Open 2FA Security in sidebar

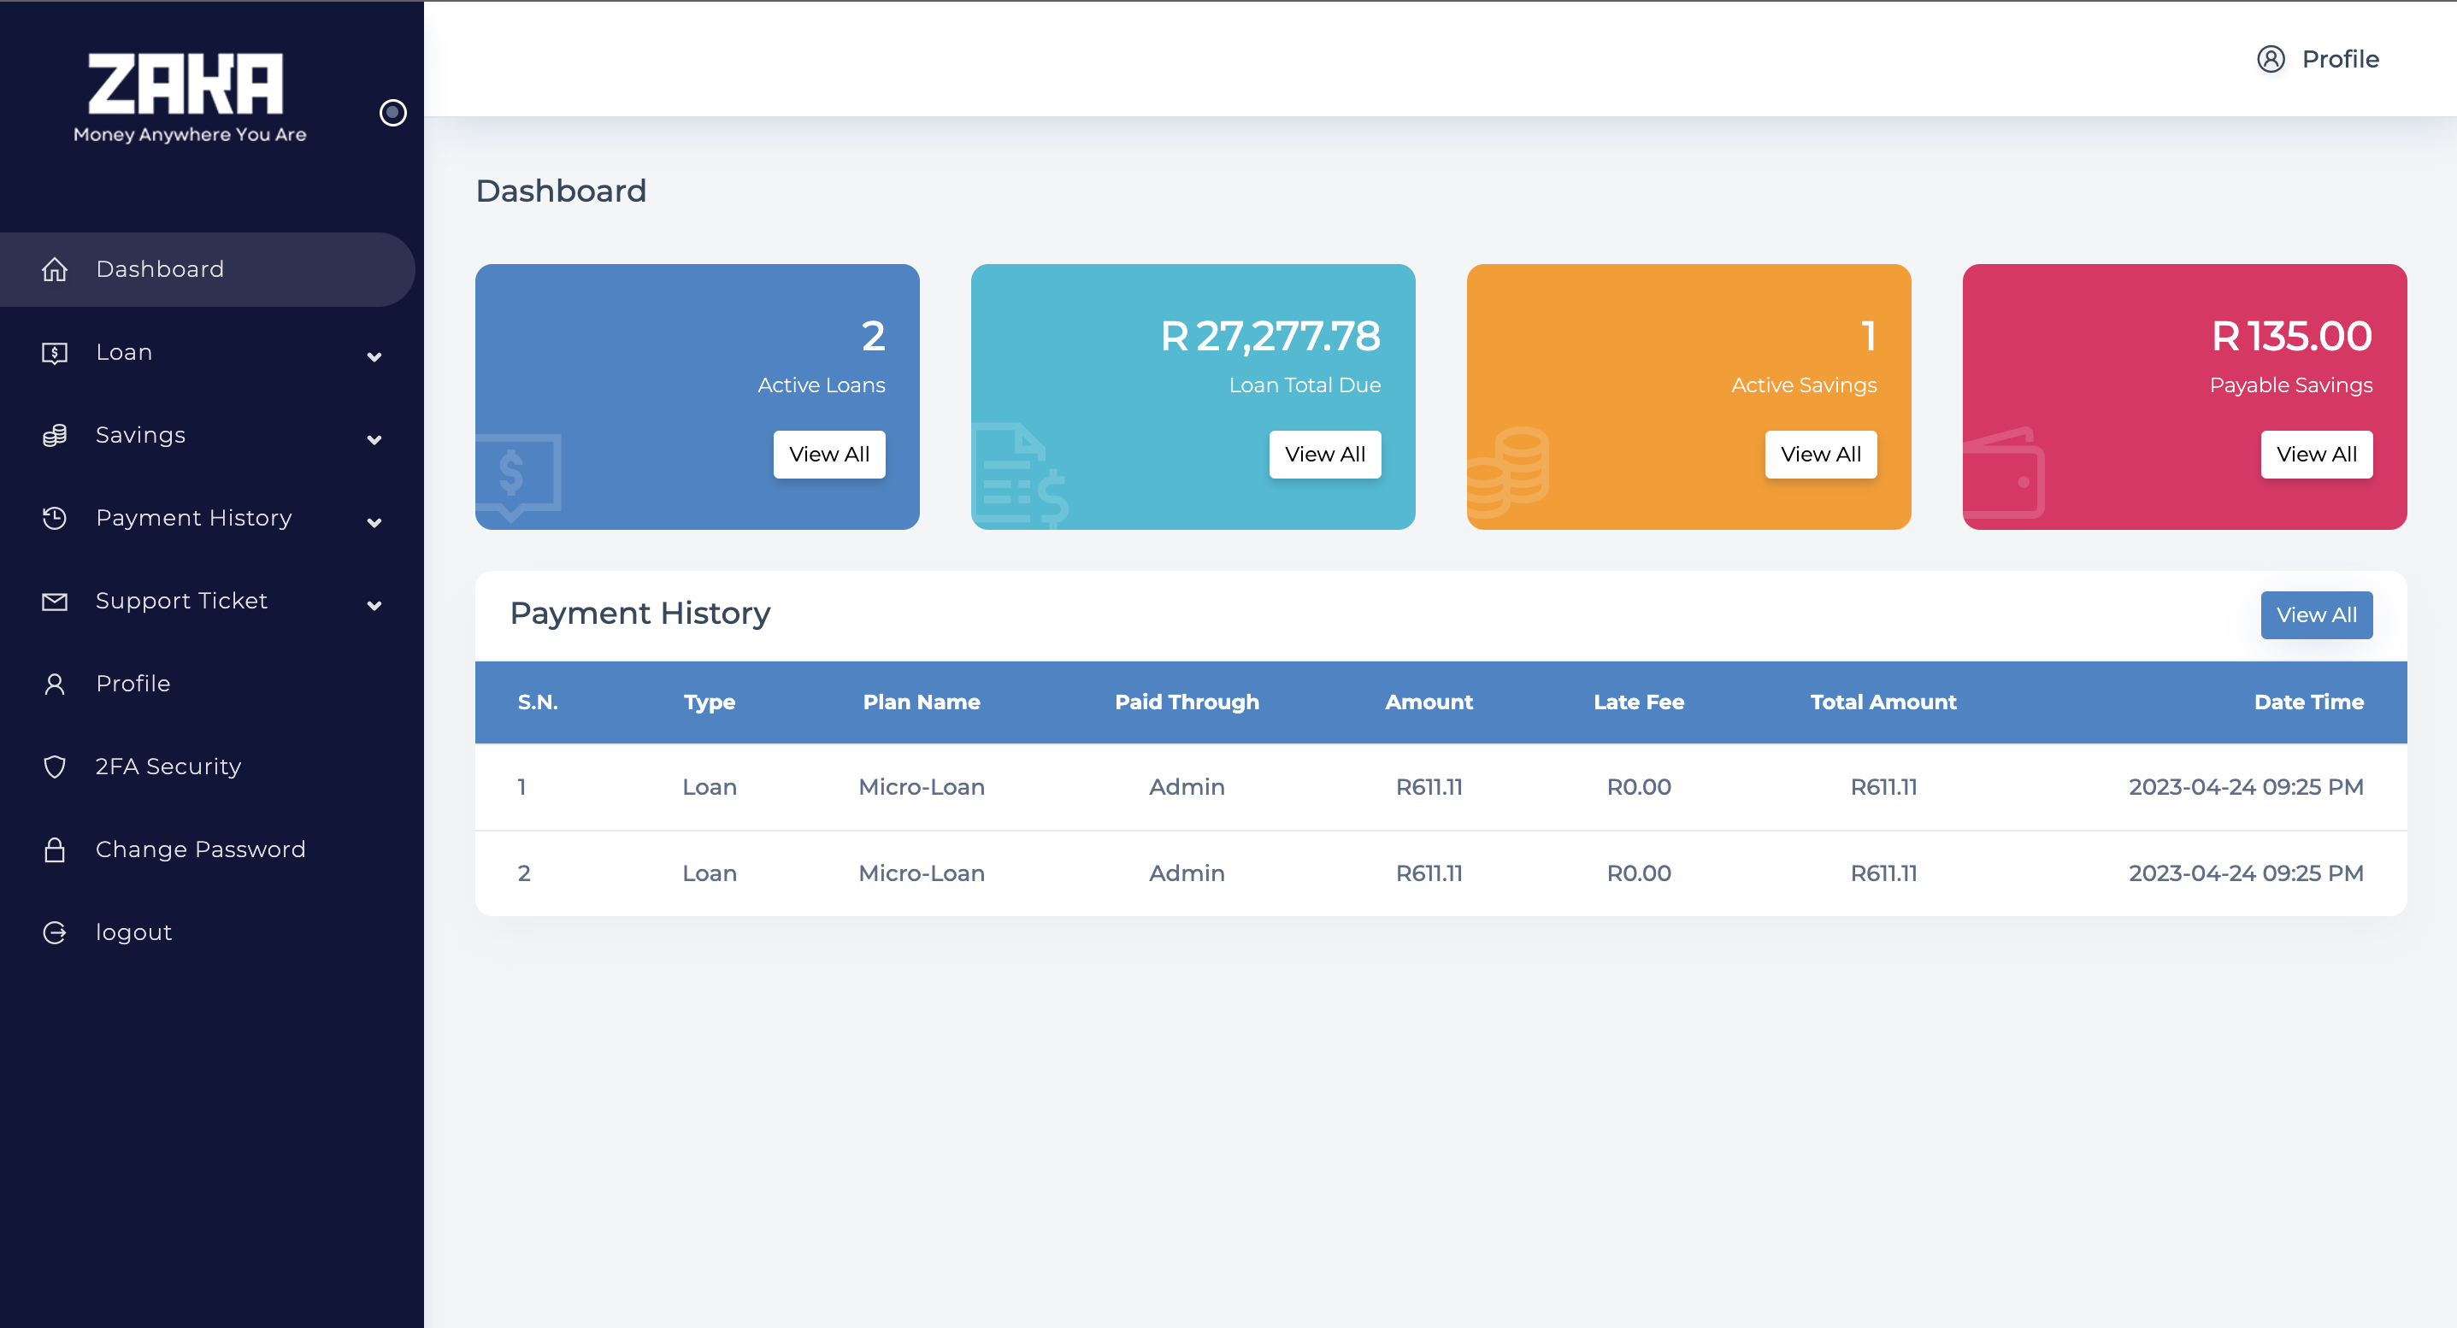168,767
